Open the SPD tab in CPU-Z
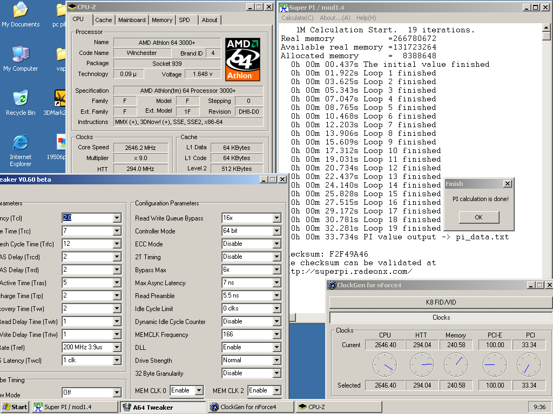 point(184,20)
